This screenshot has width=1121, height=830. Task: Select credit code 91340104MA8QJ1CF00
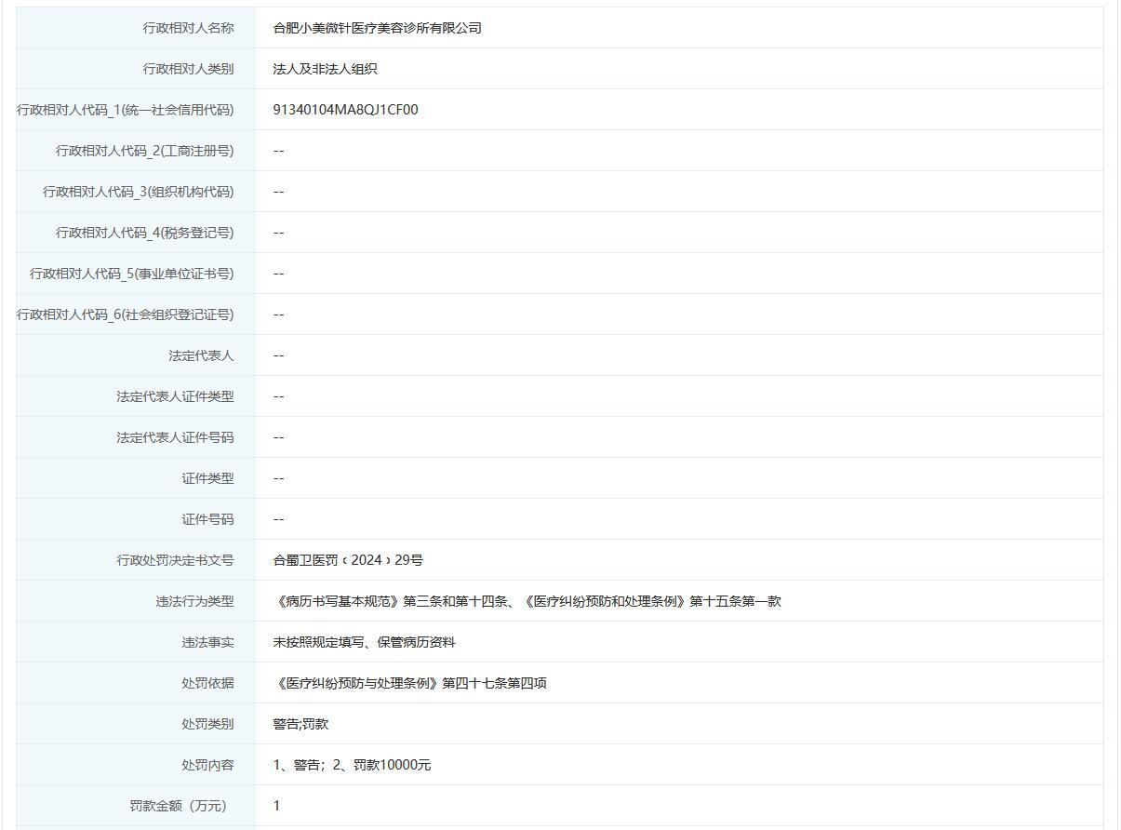(346, 110)
